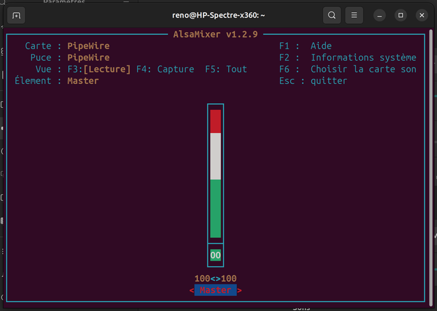437x311 pixels.
Task: Click the Master volume bar
Action: (x=216, y=173)
